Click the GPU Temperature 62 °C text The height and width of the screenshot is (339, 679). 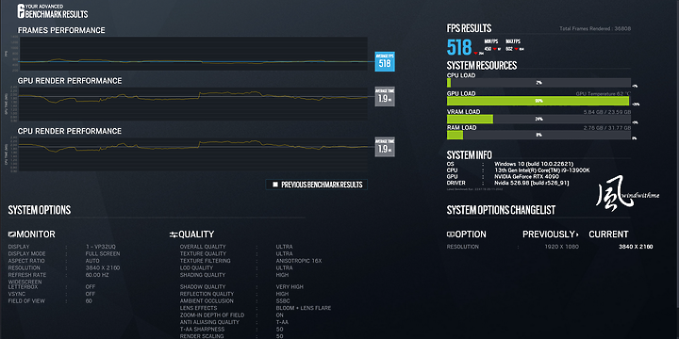coord(604,93)
